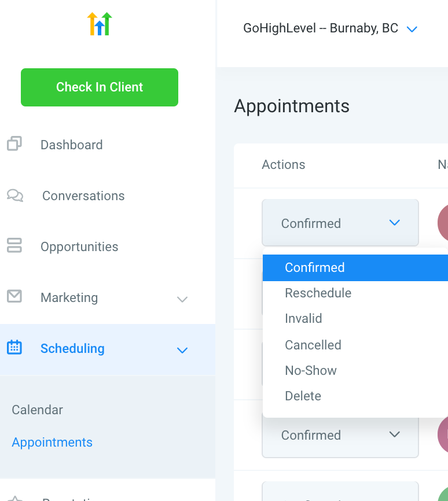Screen dimensions: 448x501
Task: Click the Dashboard icon in sidebar
Action: tap(14, 143)
